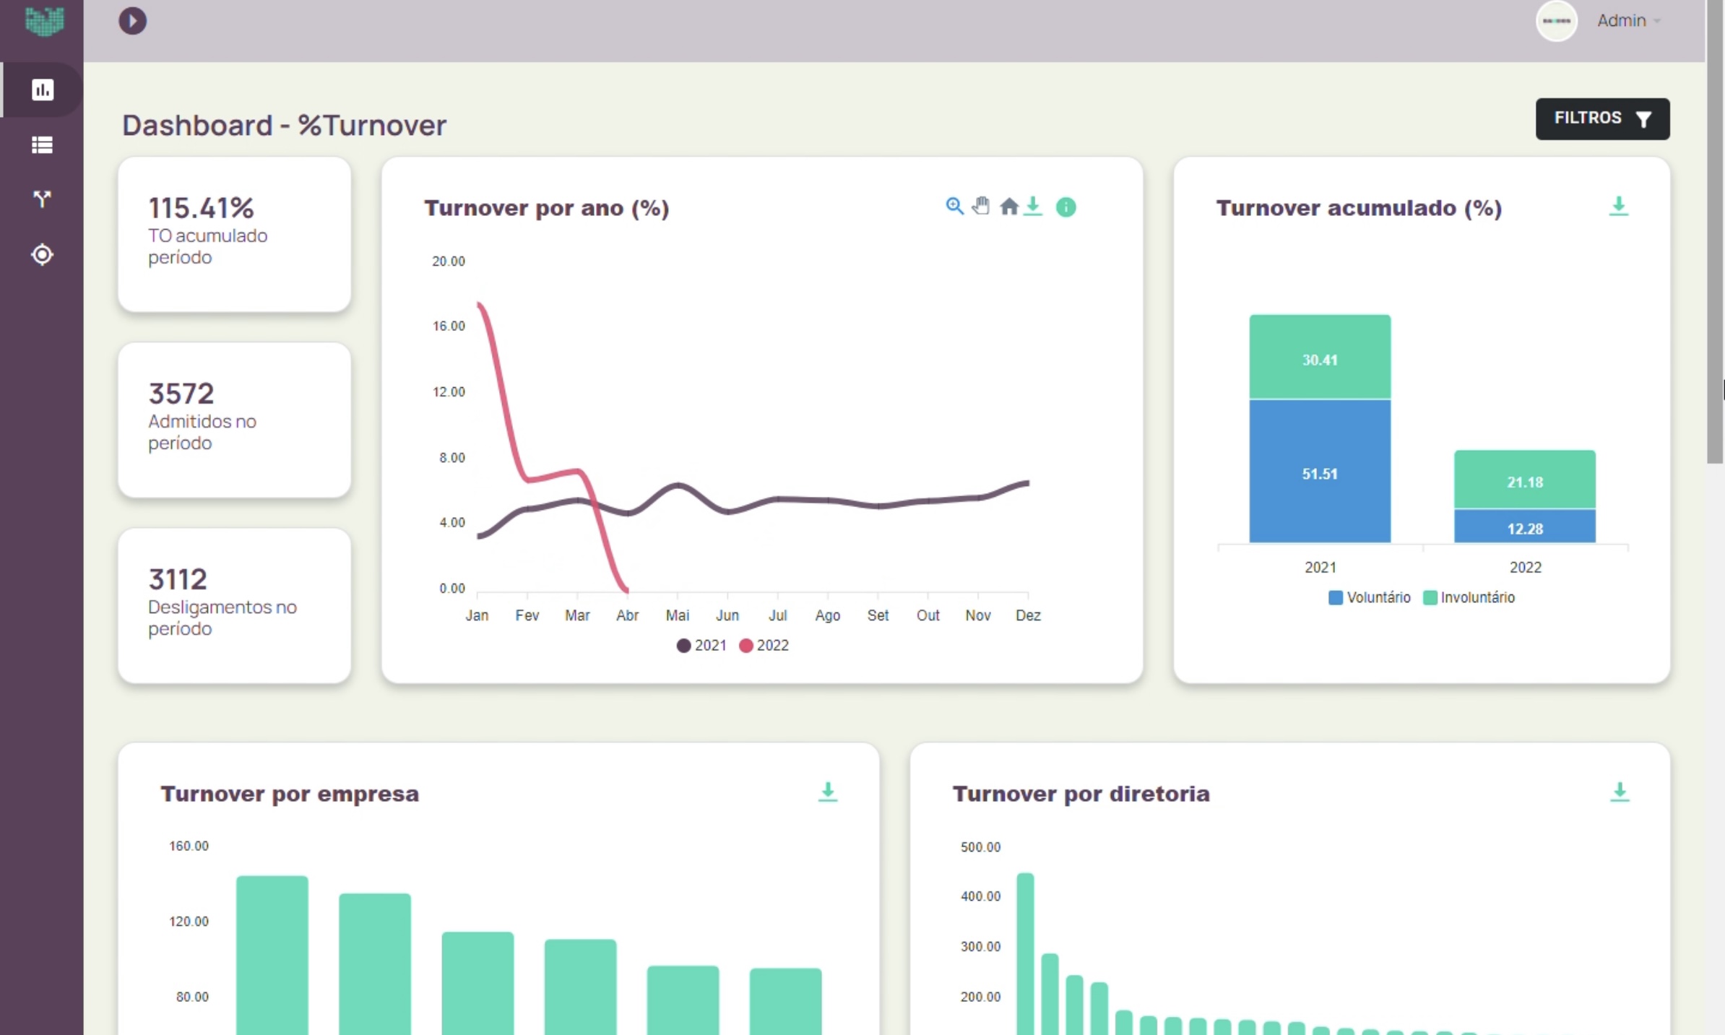Download the Turnover acumulado chart

point(1618,207)
